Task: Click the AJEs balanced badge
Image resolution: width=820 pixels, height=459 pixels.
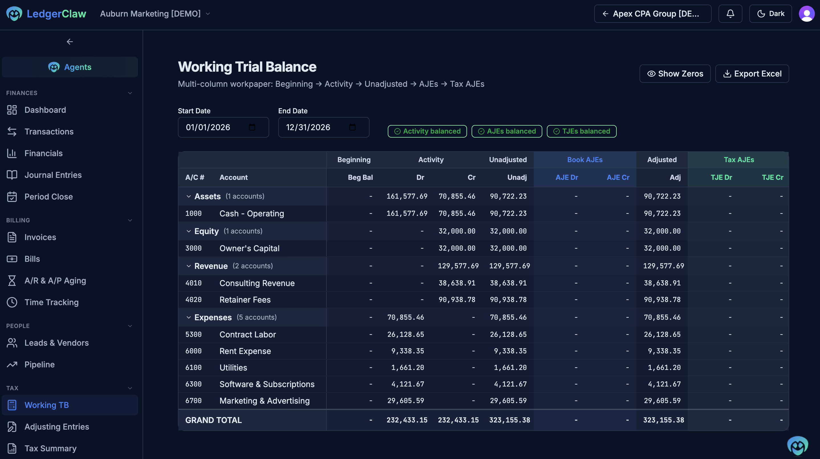Action: [x=507, y=131]
